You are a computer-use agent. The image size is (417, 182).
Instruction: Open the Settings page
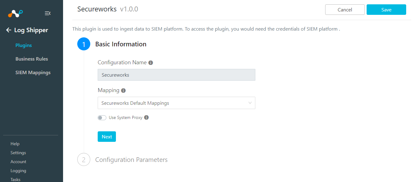tap(18, 152)
